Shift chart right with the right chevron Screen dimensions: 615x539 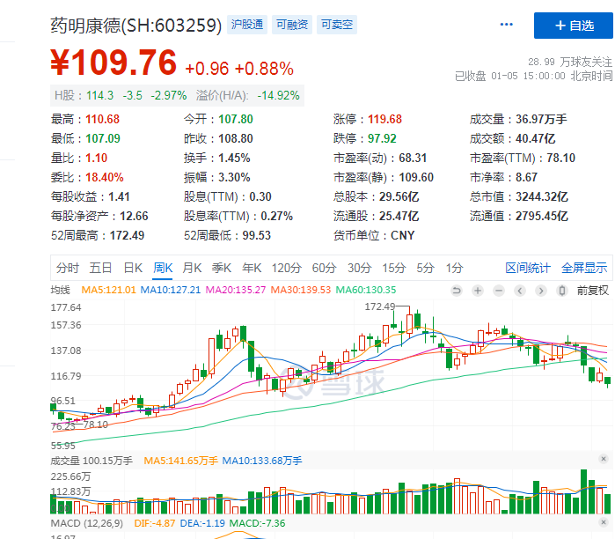click(541, 291)
